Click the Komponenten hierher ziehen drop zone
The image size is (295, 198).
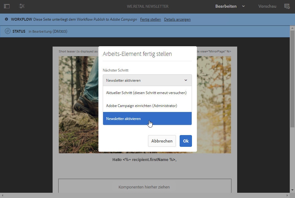coord(145,186)
